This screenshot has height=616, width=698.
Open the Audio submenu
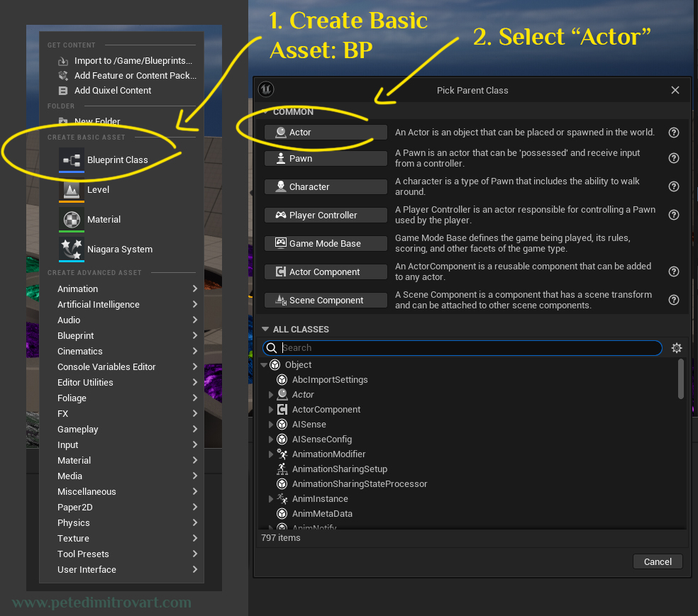121,320
